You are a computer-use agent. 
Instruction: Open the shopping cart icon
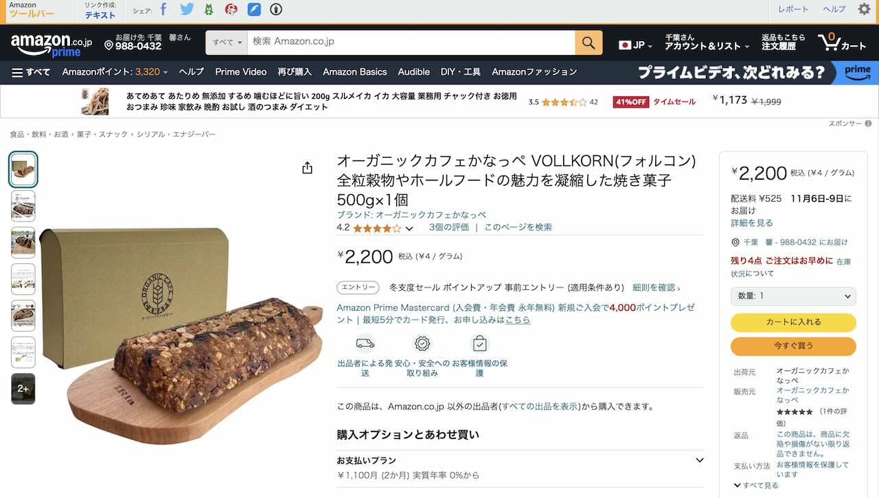click(842, 43)
